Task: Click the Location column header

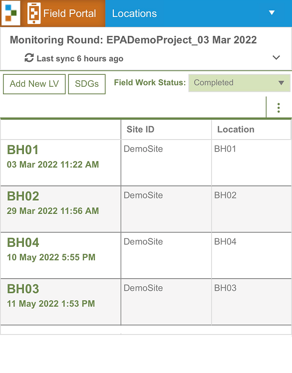Action: pos(236,130)
